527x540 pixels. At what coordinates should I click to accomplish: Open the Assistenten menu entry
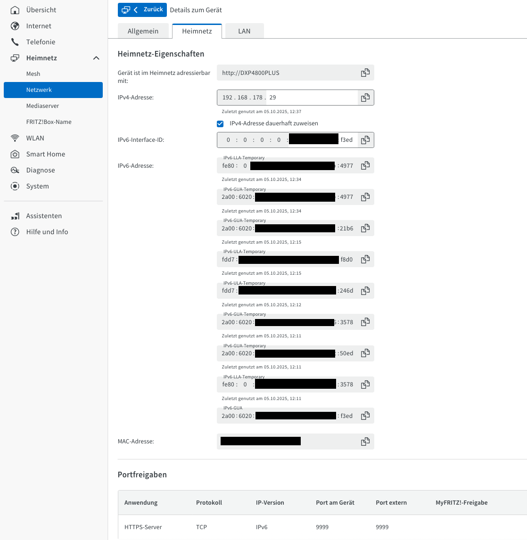coord(44,216)
